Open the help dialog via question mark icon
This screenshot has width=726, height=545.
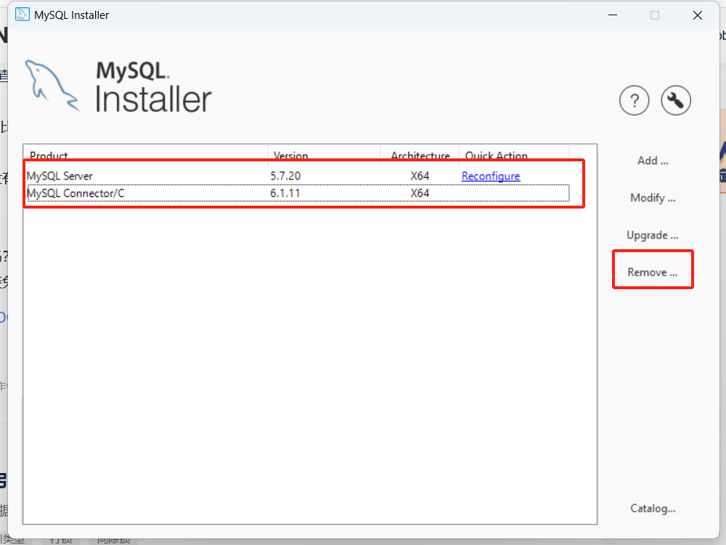[634, 100]
